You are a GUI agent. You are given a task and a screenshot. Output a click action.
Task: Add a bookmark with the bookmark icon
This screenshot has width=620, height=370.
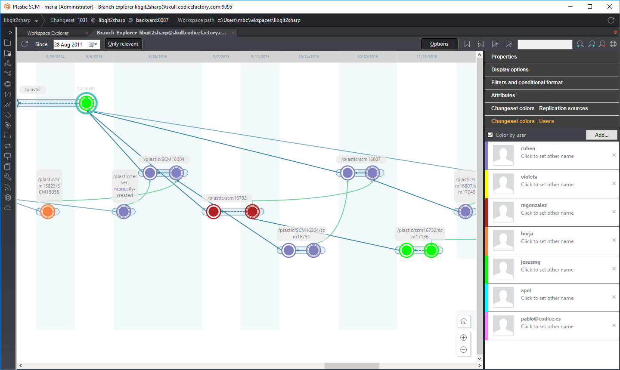[x=467, y=44]
